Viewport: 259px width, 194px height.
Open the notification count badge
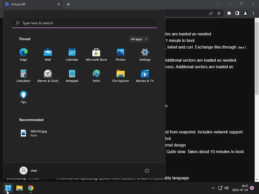pyautogui.click(x=252, y=188)
